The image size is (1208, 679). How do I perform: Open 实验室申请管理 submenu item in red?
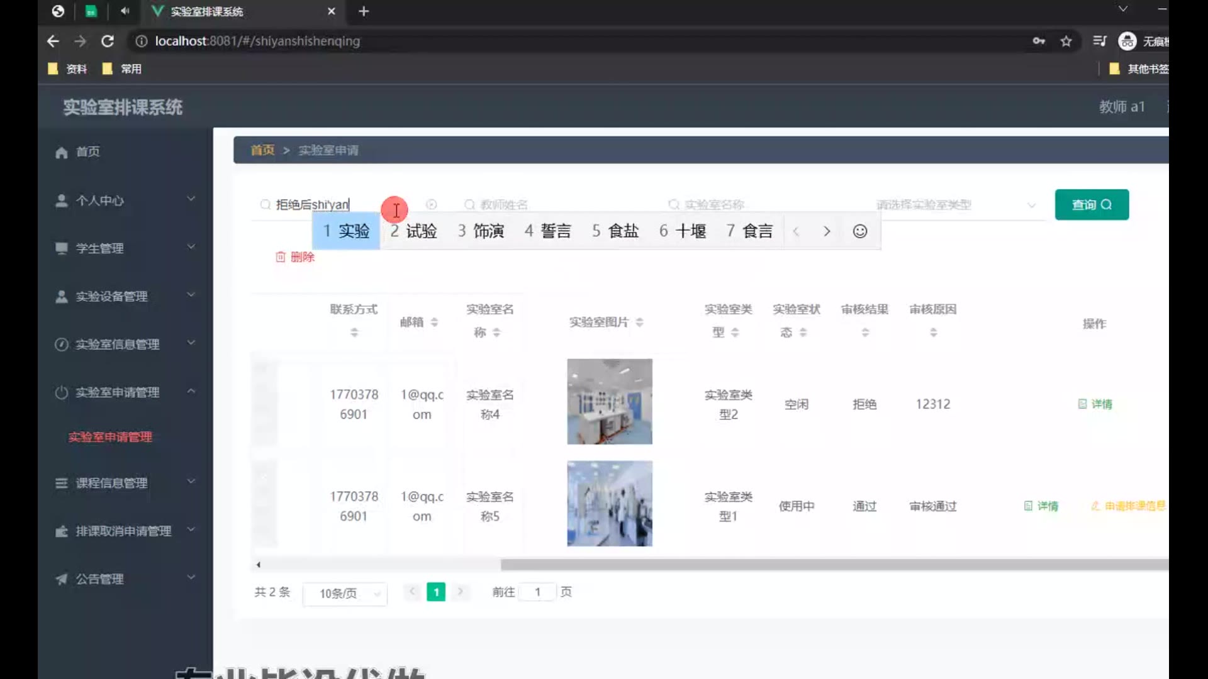pos(110,437)
